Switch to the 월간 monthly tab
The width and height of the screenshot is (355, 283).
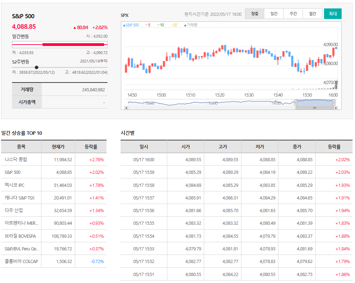tap(312, 14)
